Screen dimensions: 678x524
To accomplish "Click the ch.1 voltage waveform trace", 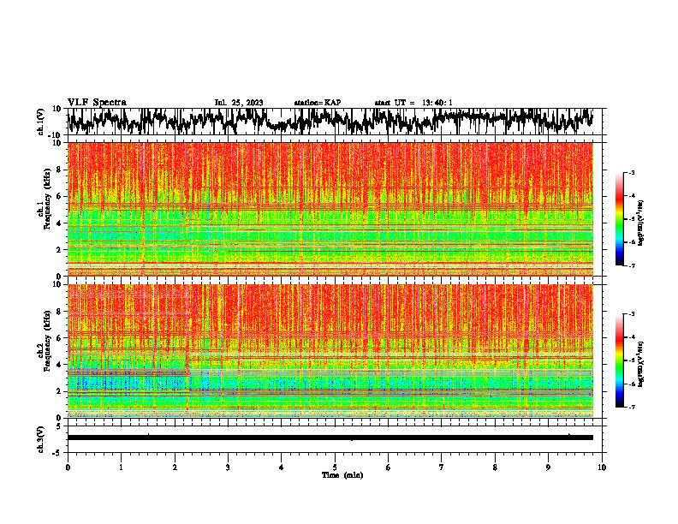I will click(330, 122).
